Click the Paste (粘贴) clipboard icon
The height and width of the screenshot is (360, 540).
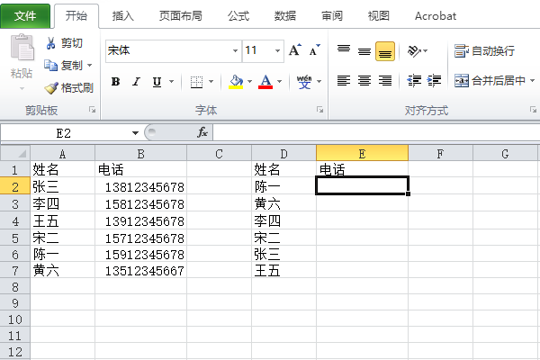tap(22, 48)
